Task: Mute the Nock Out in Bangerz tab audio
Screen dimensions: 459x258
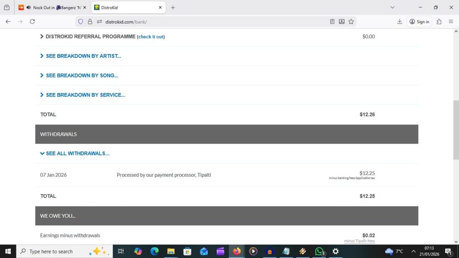Action: pos(28,8)
